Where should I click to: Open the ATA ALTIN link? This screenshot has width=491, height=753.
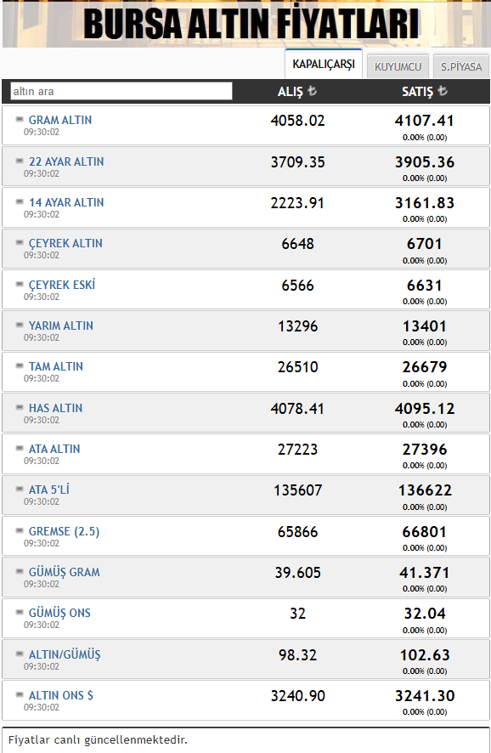pyautogui.click(x=54, y=449)
